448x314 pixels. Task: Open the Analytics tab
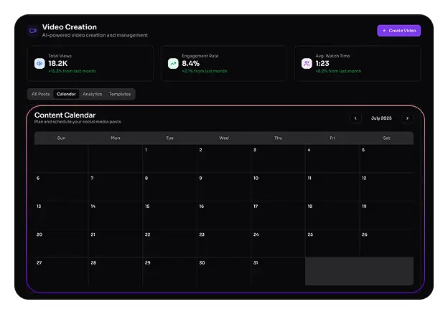pos(92,94)
